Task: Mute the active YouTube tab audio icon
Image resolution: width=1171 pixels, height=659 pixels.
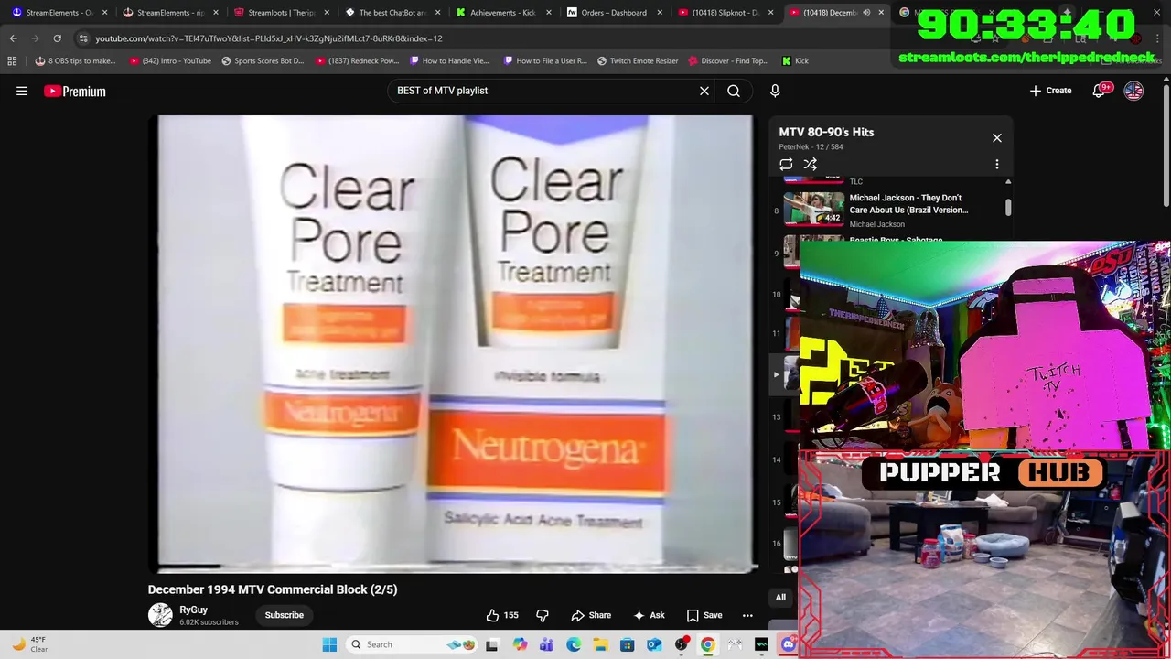Action: coord(866,13)
